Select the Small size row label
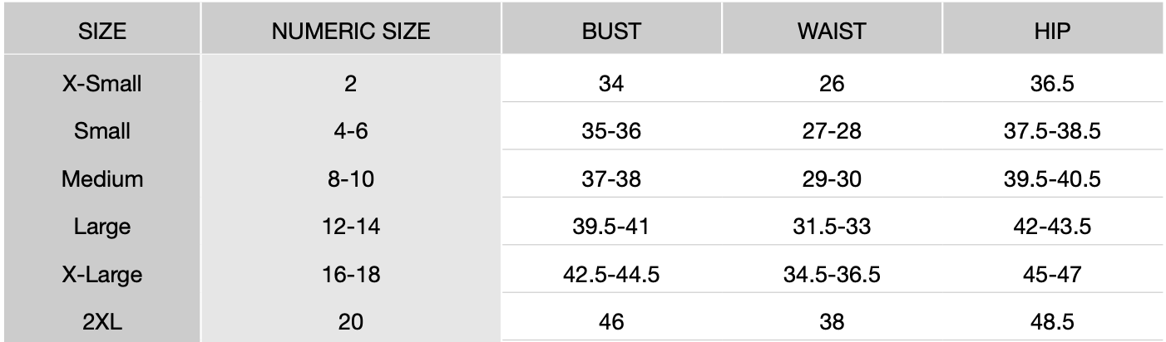 (101, 131)
